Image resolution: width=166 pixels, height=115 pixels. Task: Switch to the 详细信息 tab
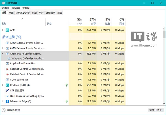pyautogui.click(x=50, y=13)
